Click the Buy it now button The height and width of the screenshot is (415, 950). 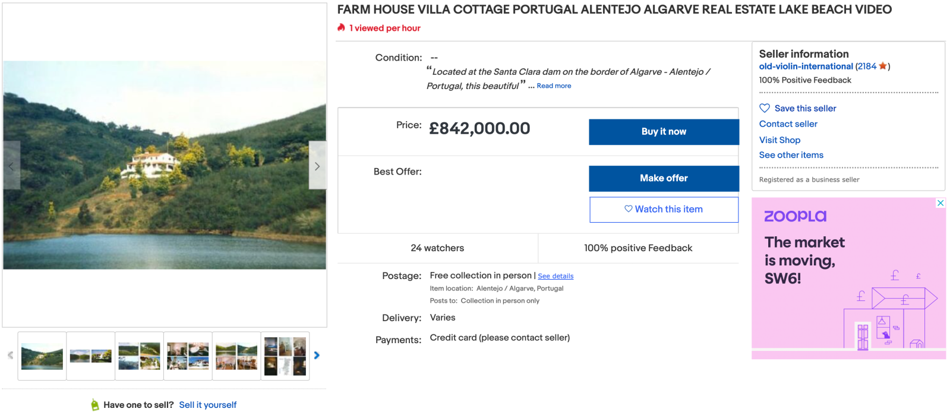click(664, 132)
